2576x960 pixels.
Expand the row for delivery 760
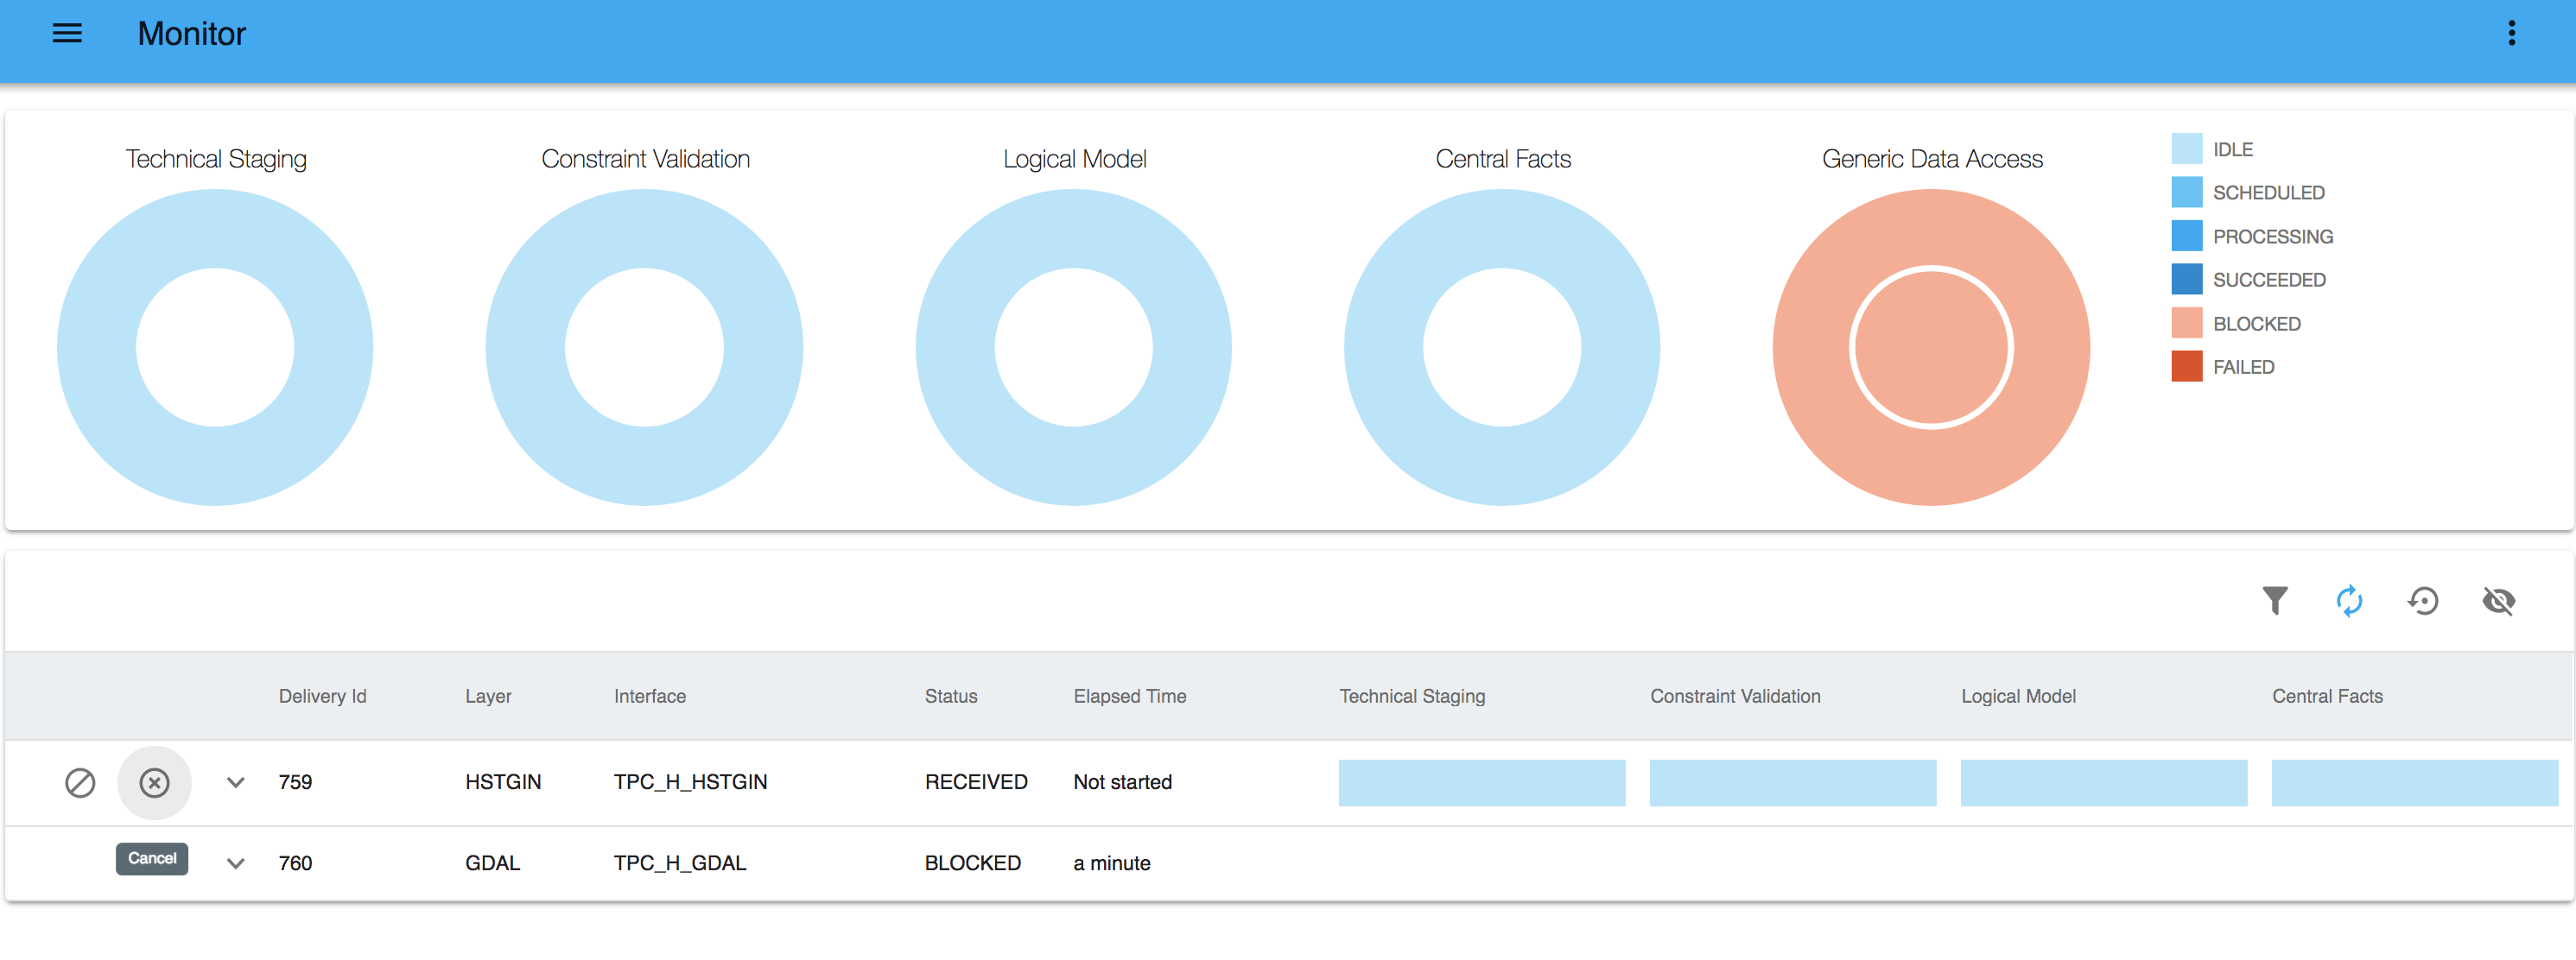coord(235,863)
